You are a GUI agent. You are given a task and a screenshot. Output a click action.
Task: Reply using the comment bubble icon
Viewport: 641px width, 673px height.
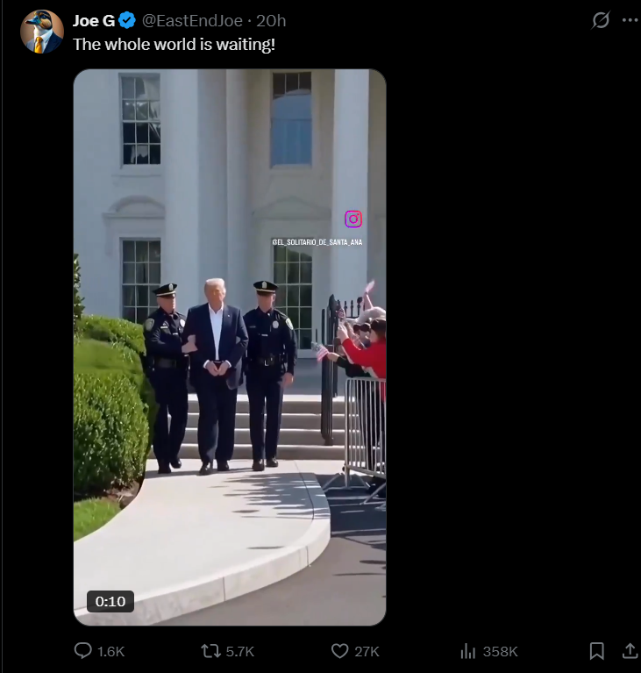[x=82, y=651]
